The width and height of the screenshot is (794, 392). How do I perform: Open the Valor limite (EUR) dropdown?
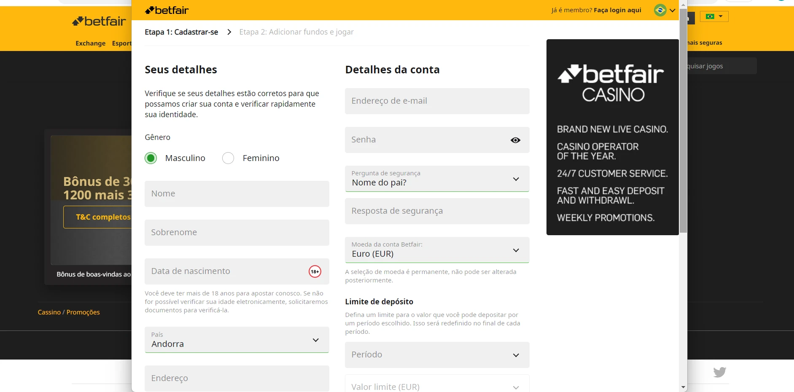[437, 384]
